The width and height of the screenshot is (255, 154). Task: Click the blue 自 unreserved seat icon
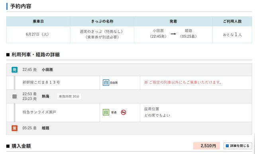click(106, 82)
